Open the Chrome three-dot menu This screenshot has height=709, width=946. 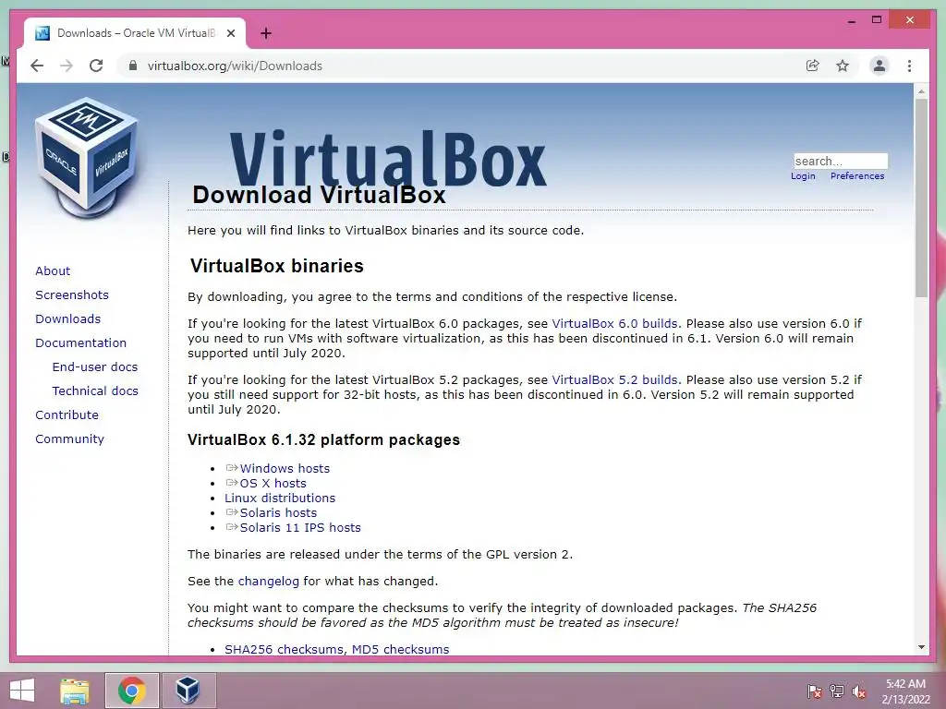[909, 66]
